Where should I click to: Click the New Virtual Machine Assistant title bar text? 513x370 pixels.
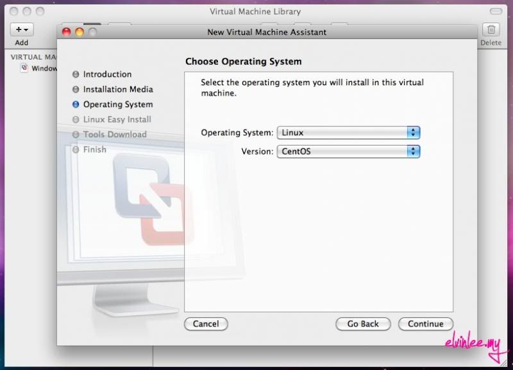(267, 32)
